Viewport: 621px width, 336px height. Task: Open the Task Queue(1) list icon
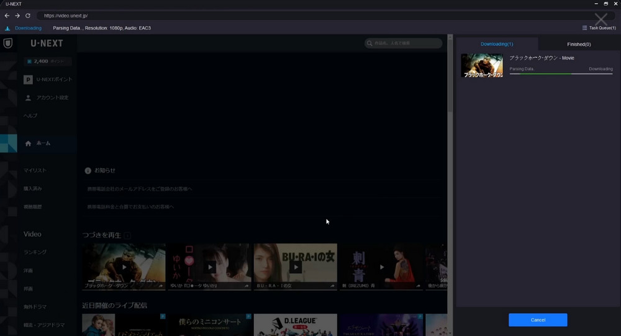[x=584, y=28]
